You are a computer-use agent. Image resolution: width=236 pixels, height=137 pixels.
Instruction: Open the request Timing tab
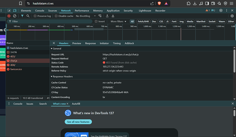pos(117,44)
